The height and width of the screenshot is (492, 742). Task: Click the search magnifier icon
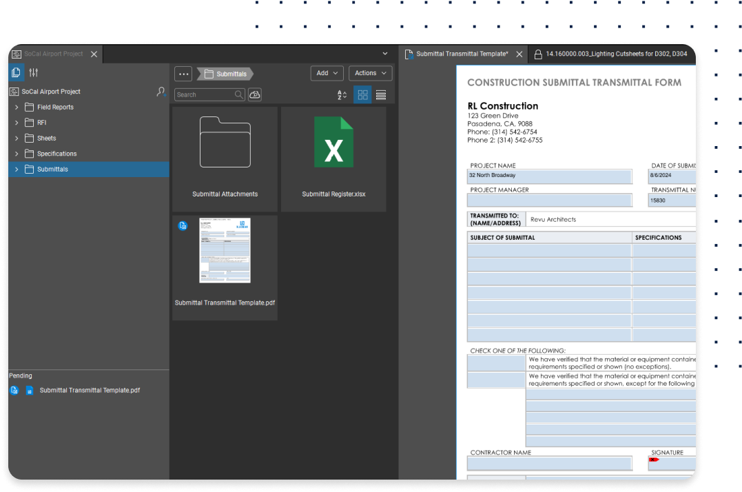pyautogui.click(x=239, y=94)
